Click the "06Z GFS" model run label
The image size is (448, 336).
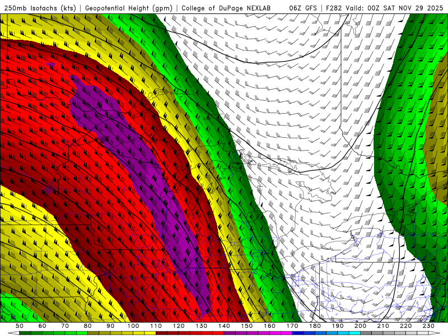pyautogui.click(x=303, y=8)
